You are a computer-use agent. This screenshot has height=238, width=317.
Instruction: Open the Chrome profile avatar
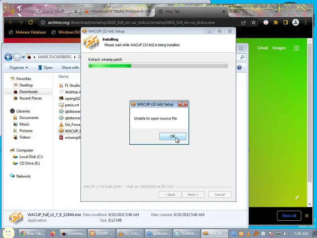296,22
